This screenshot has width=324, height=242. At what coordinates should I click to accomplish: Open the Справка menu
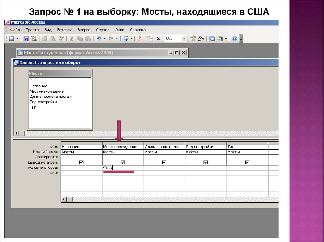(x=138, y=30)
